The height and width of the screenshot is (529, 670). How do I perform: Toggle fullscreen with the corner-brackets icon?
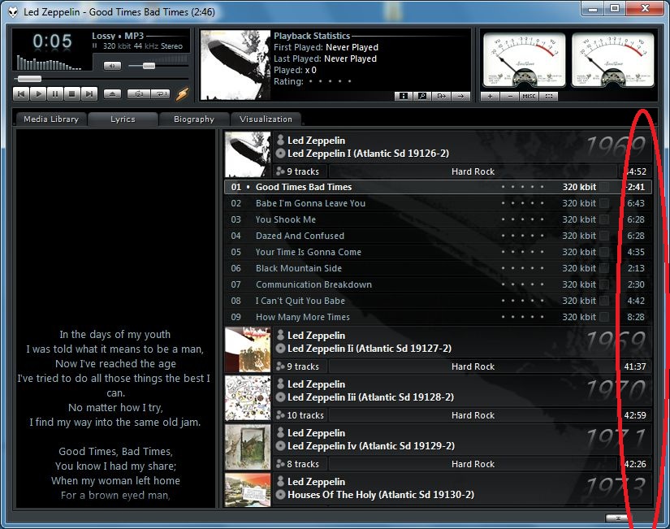(549, 96)
